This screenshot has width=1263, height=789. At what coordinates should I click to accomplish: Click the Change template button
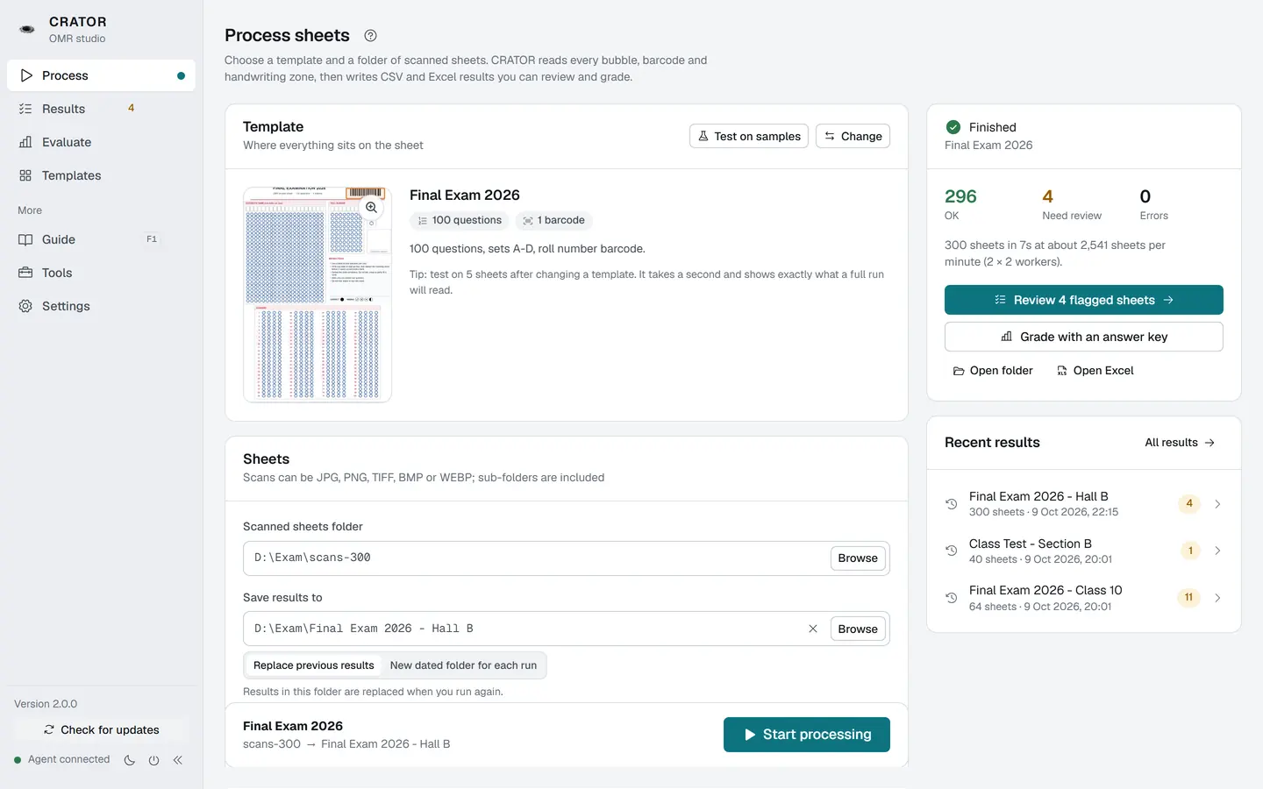853,136
